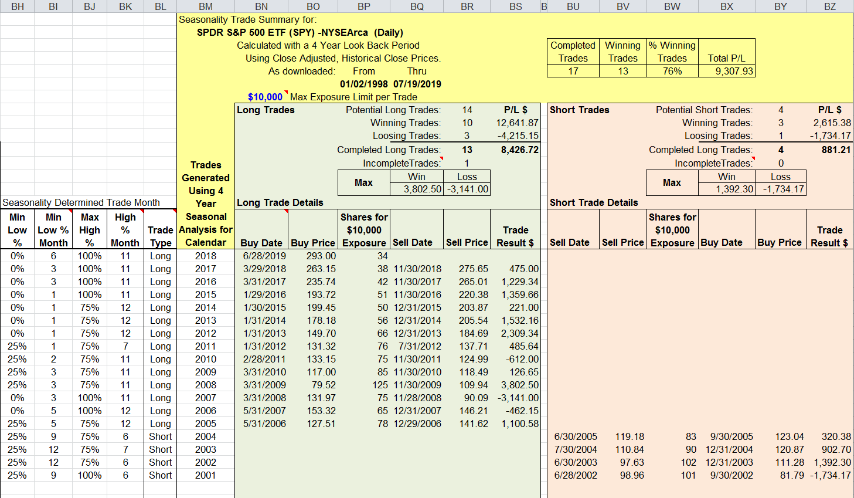This screenshot has width=854, height=498.
Task: Click 'Short' trade type in 2004 row
Action: 160,436
